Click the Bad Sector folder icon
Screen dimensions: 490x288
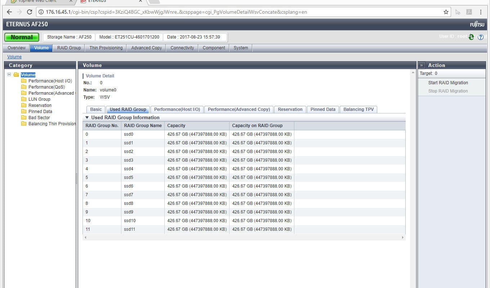(x=24, y=118)
